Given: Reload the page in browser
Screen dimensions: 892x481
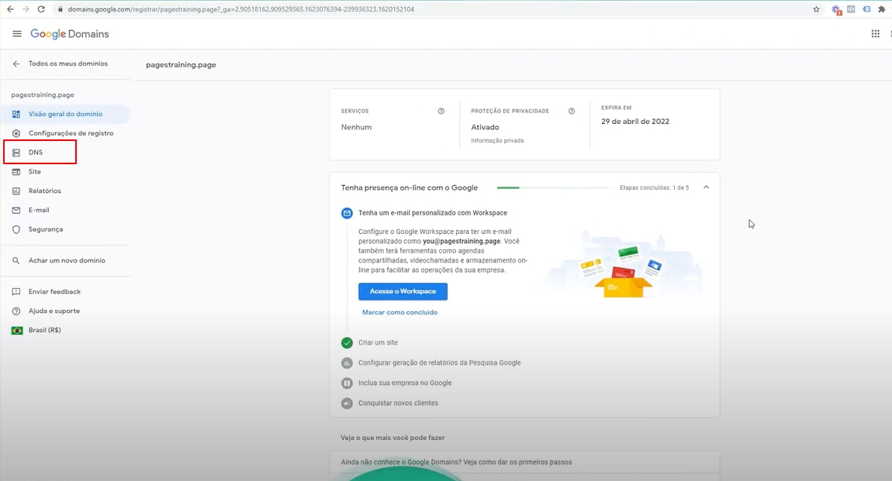Looking at the screenshot, I should [x=40, y=9].
